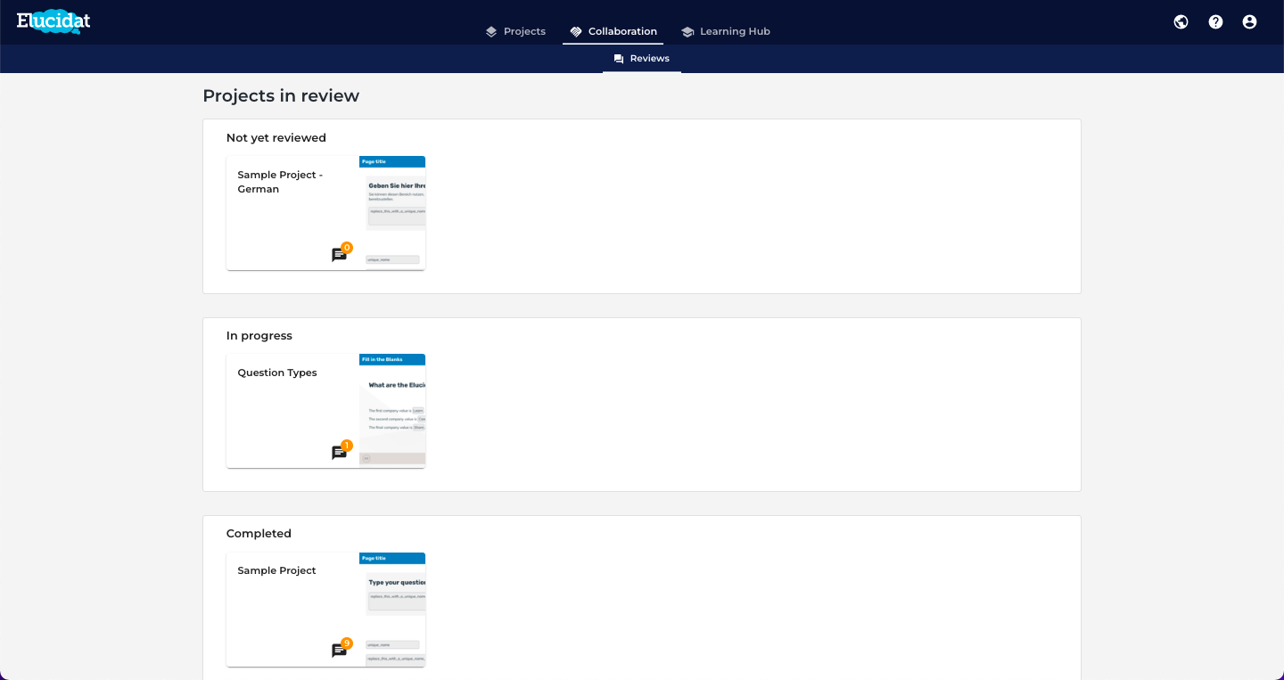Click the comments icon on Sample Project card with 9
Image resolution: width=1284 pixels, height=680 pixels.
[341, 649]
